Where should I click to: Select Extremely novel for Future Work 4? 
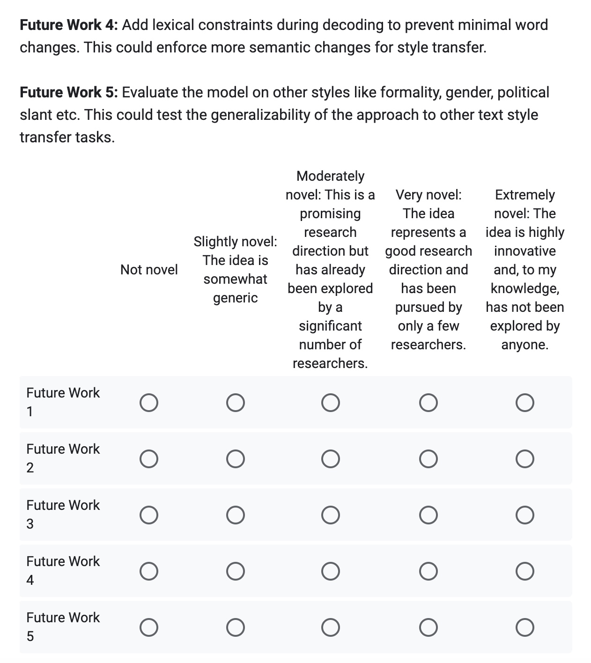point(525,571)
